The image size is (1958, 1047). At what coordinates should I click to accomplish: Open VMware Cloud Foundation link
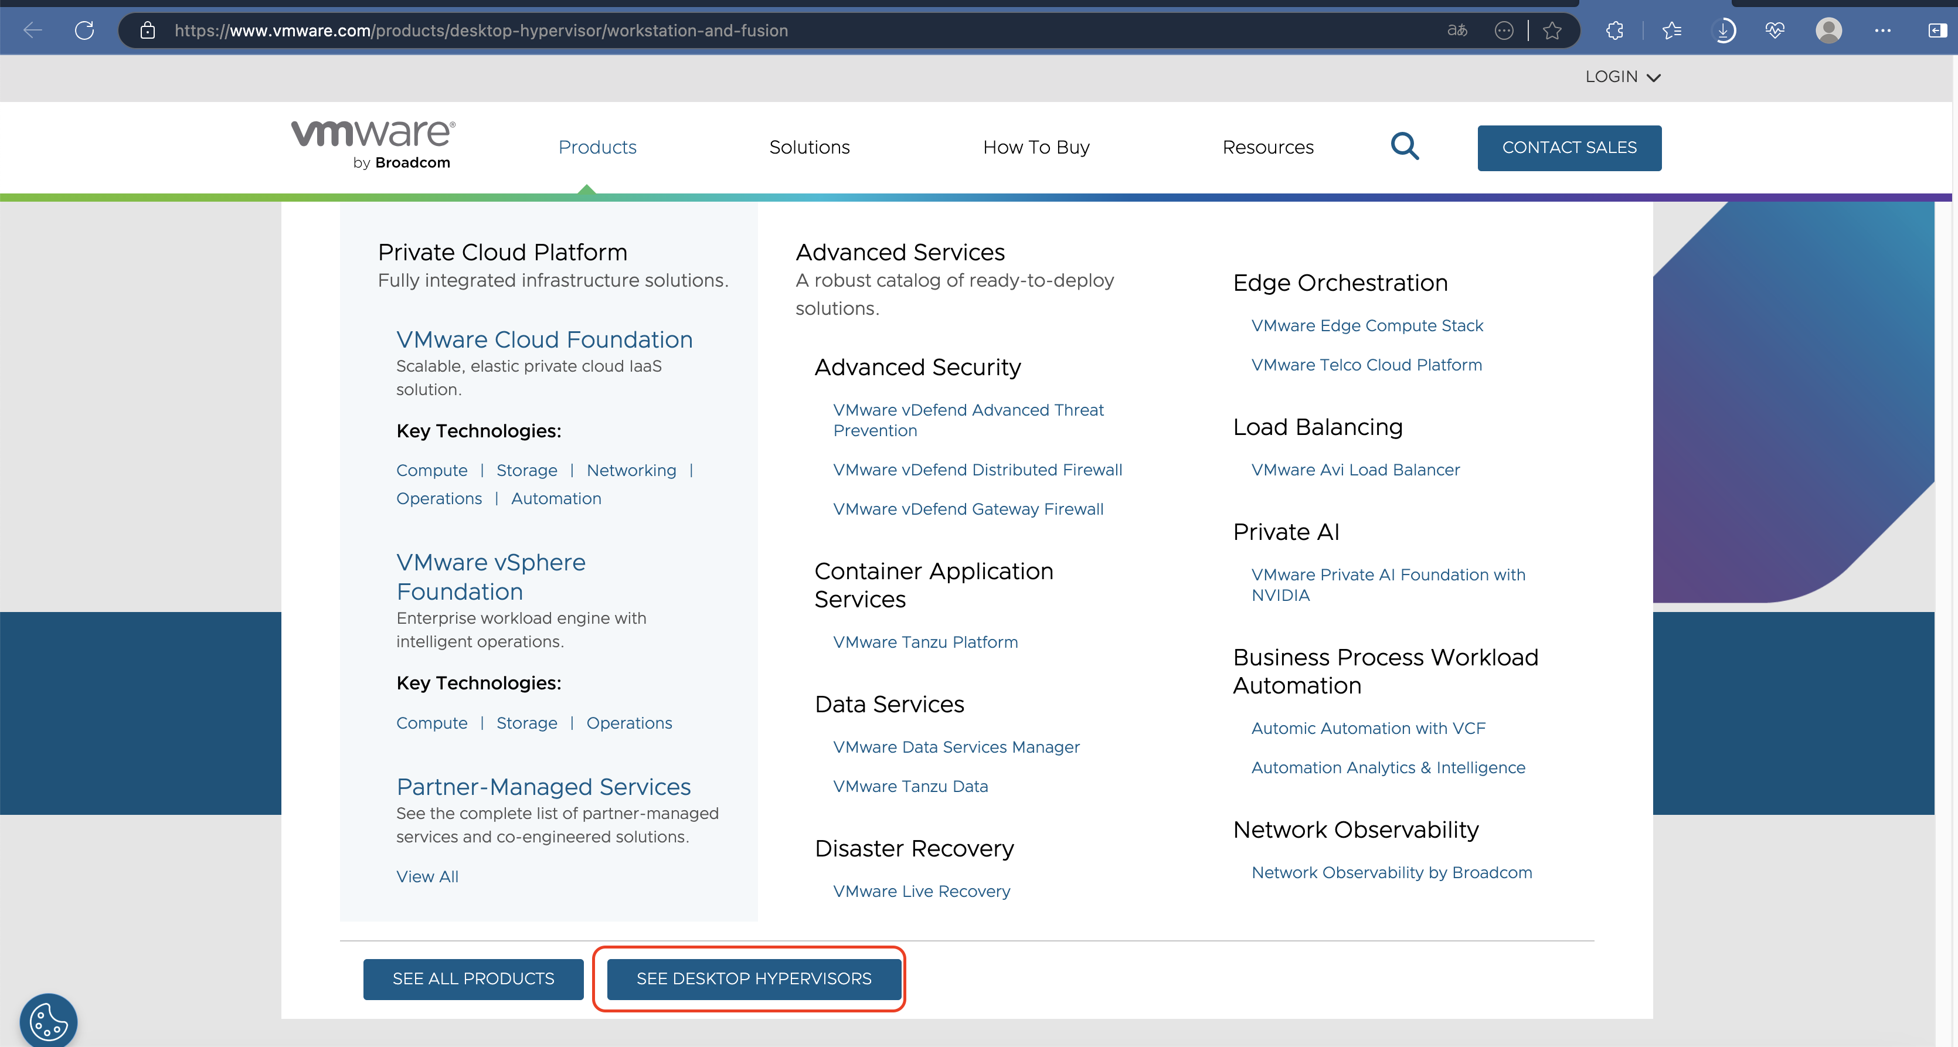pos(544,339)
